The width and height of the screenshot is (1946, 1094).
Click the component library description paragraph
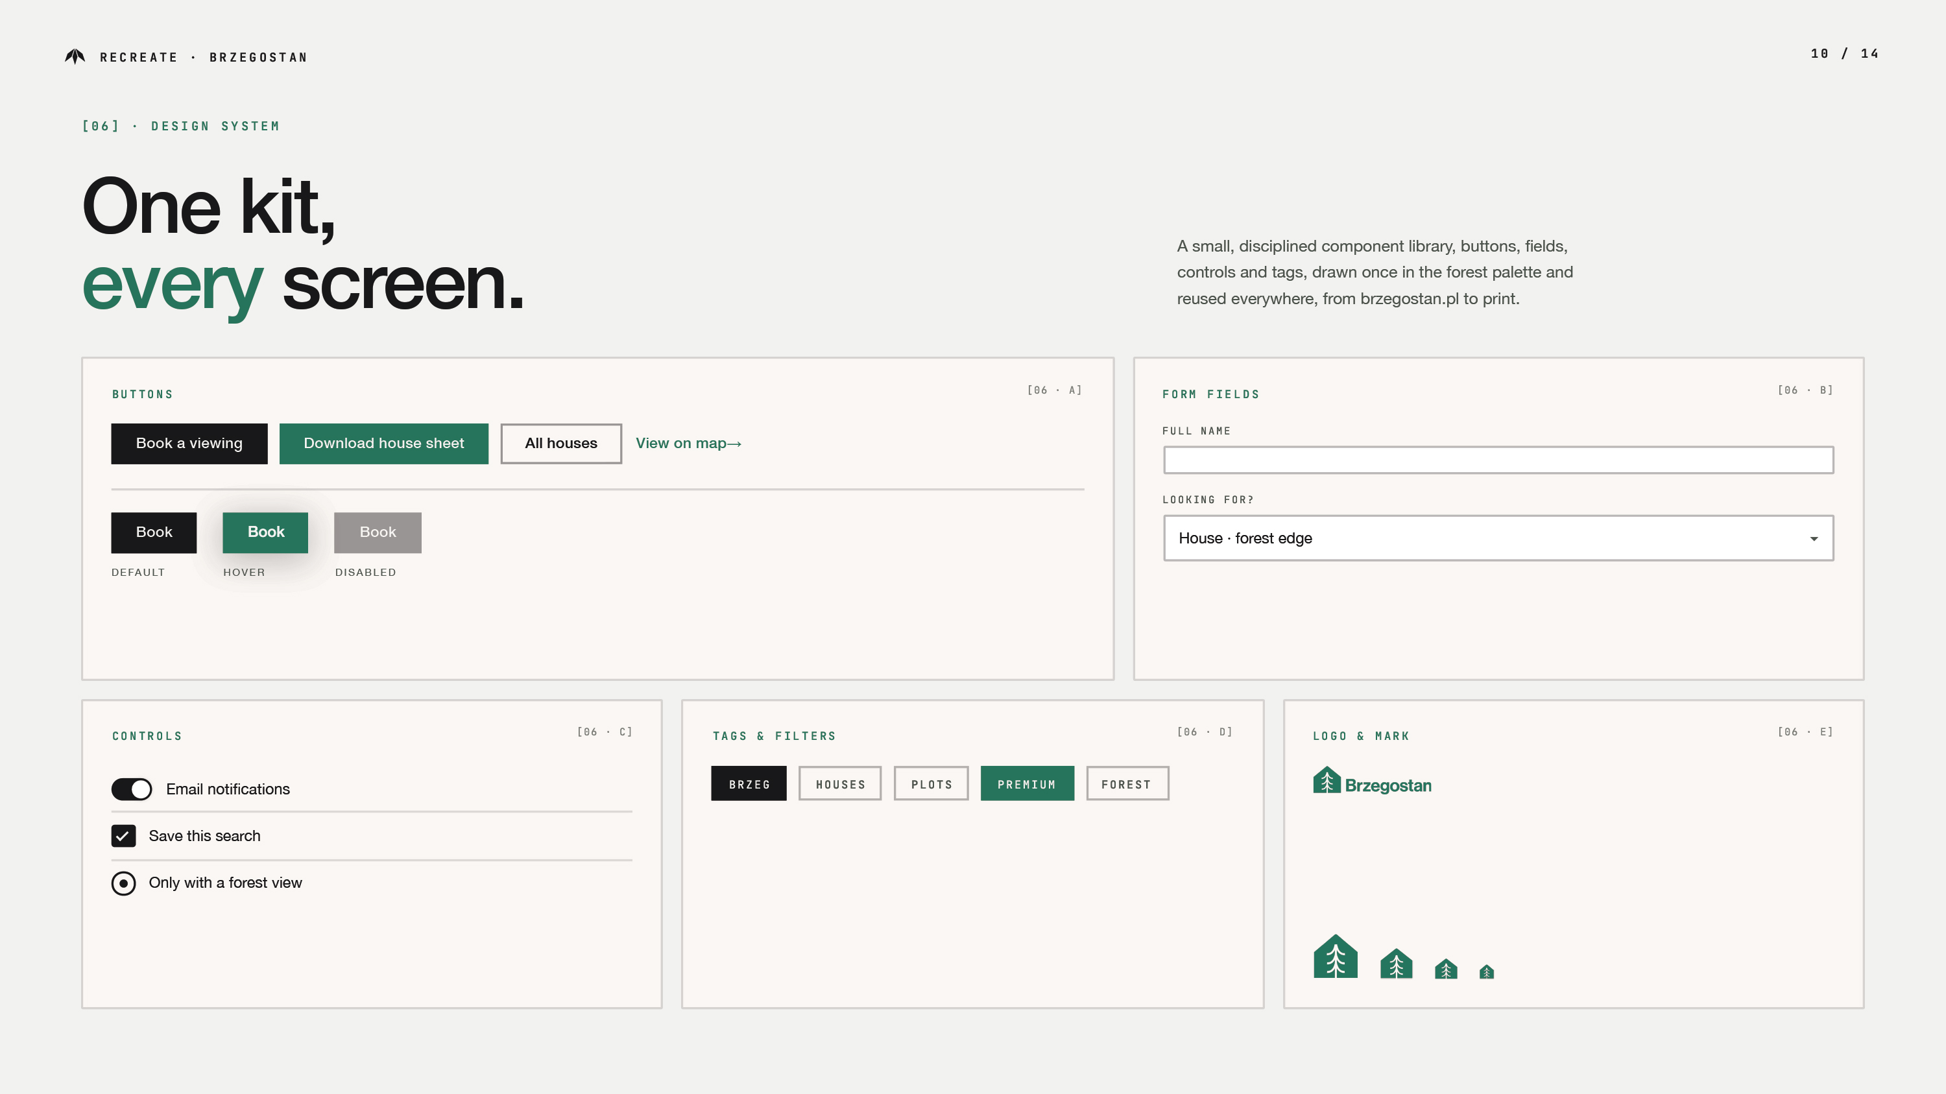click(x=1375, y=272)
